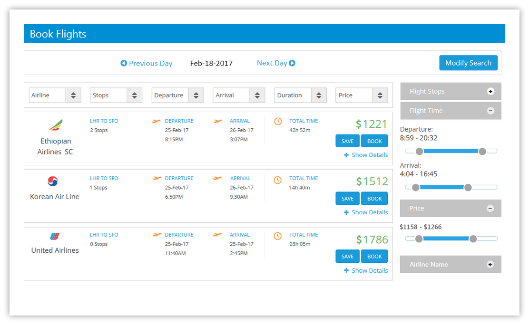Expand the Flight Stops filter panel
Image resolution: width=529 pixels, height=325 pixels.
490,91
